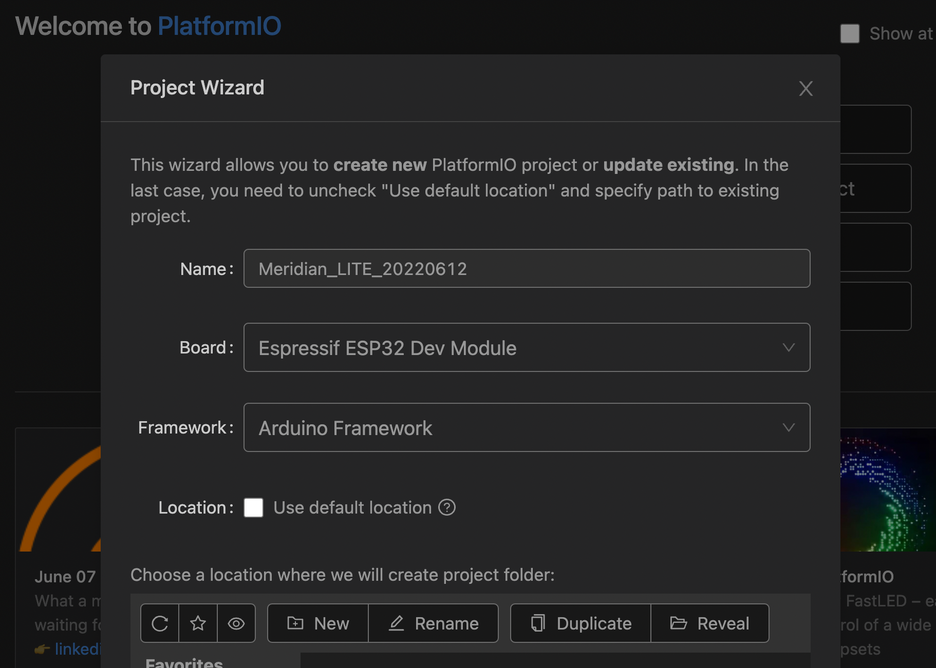Rename the selected folder
Viewport: 936px width, 668px height.
tap(434, 623)
